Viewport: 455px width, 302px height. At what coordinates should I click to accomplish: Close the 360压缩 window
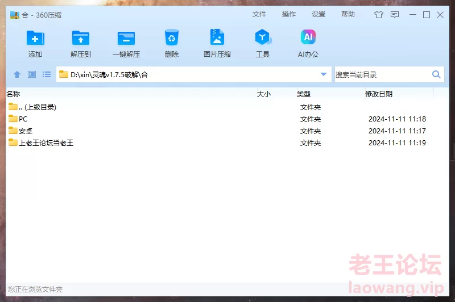coord(440,15)
